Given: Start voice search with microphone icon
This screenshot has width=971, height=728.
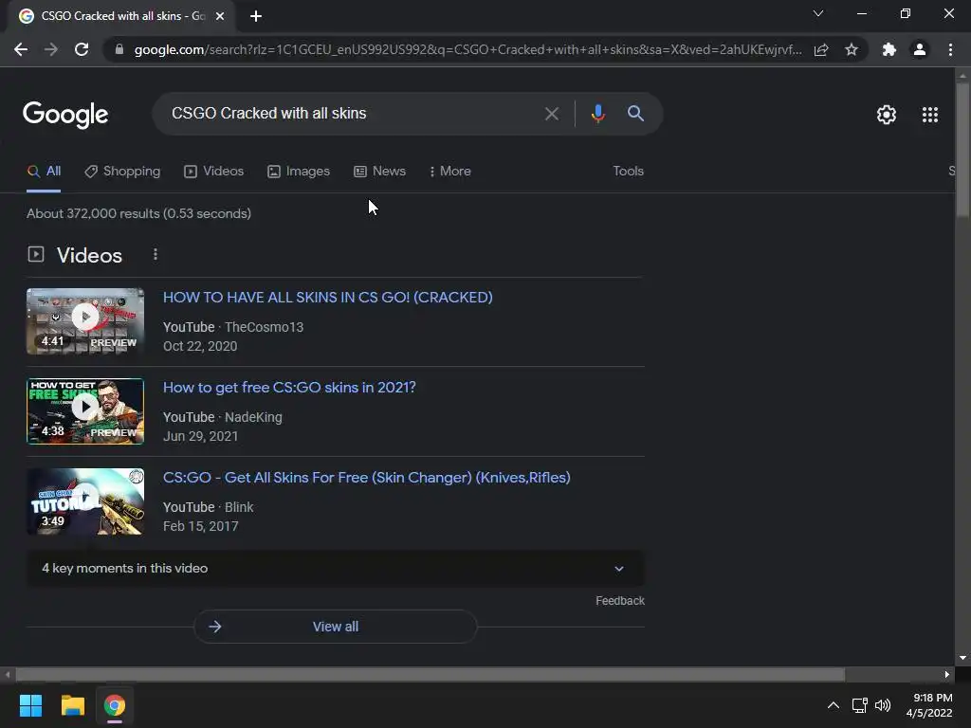Looking at the screenshot, I should click(597, 114).
